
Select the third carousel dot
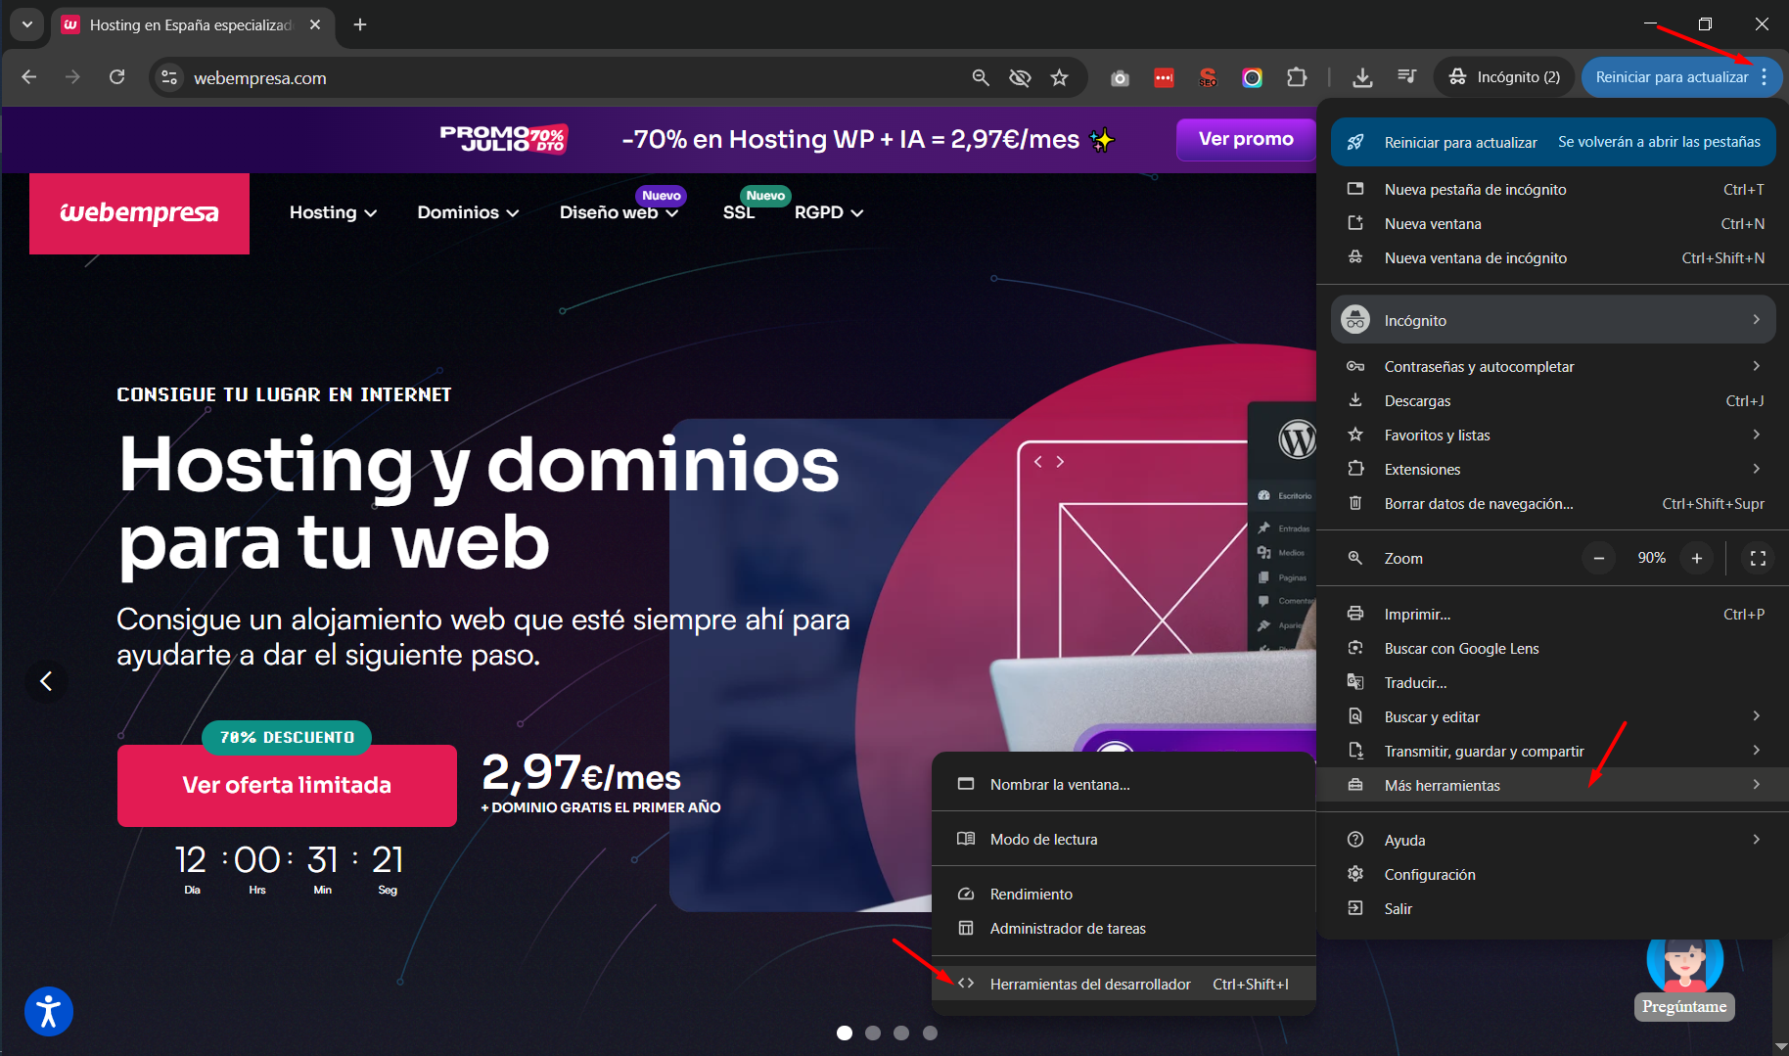coord(901,1033)
